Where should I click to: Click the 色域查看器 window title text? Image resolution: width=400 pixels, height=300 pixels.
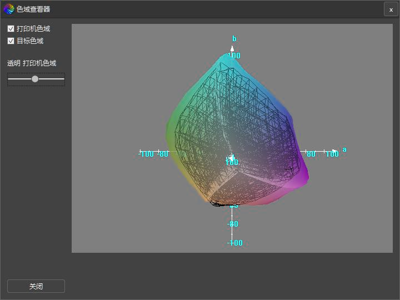pyautogui.click(x=33, y=9)
